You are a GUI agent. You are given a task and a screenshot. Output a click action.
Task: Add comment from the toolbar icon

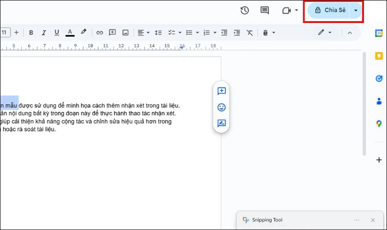pos(112,32)
